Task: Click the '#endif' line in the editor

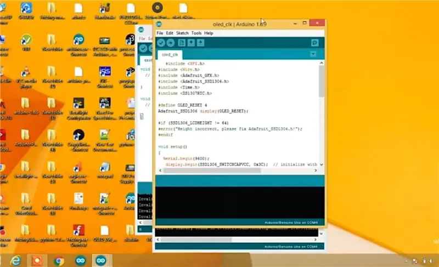Action: pos(166,135)
